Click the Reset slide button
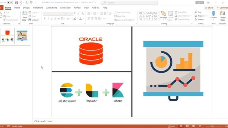 tap(32, 16)
